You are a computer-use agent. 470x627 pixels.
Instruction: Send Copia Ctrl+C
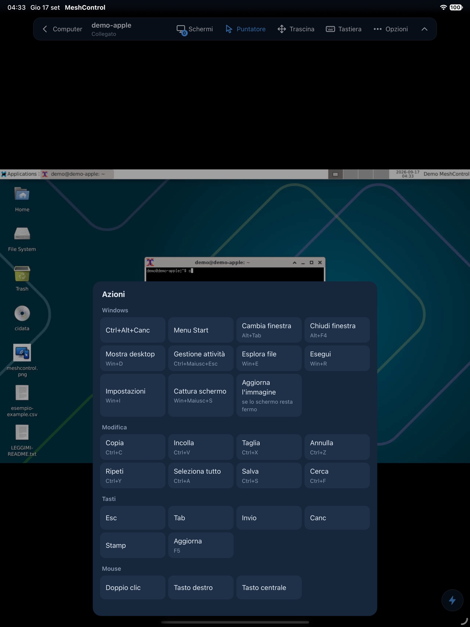pyautogui.click(x=133, y=447)
